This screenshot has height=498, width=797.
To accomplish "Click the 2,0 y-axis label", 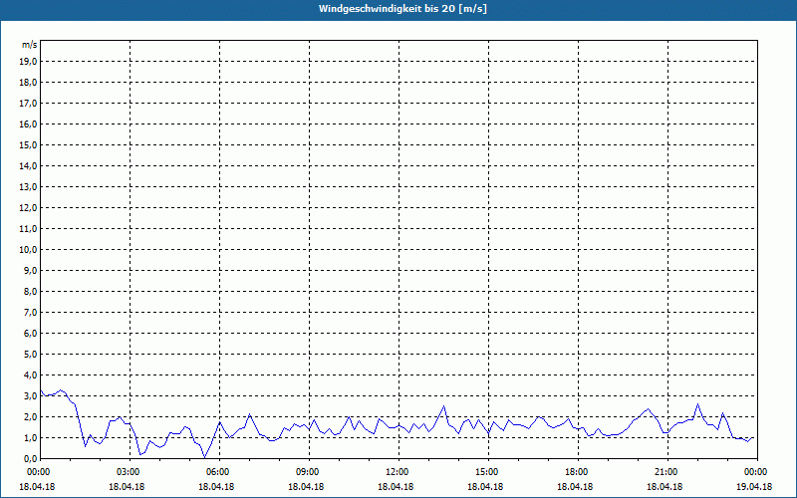I will click(31, 416).
